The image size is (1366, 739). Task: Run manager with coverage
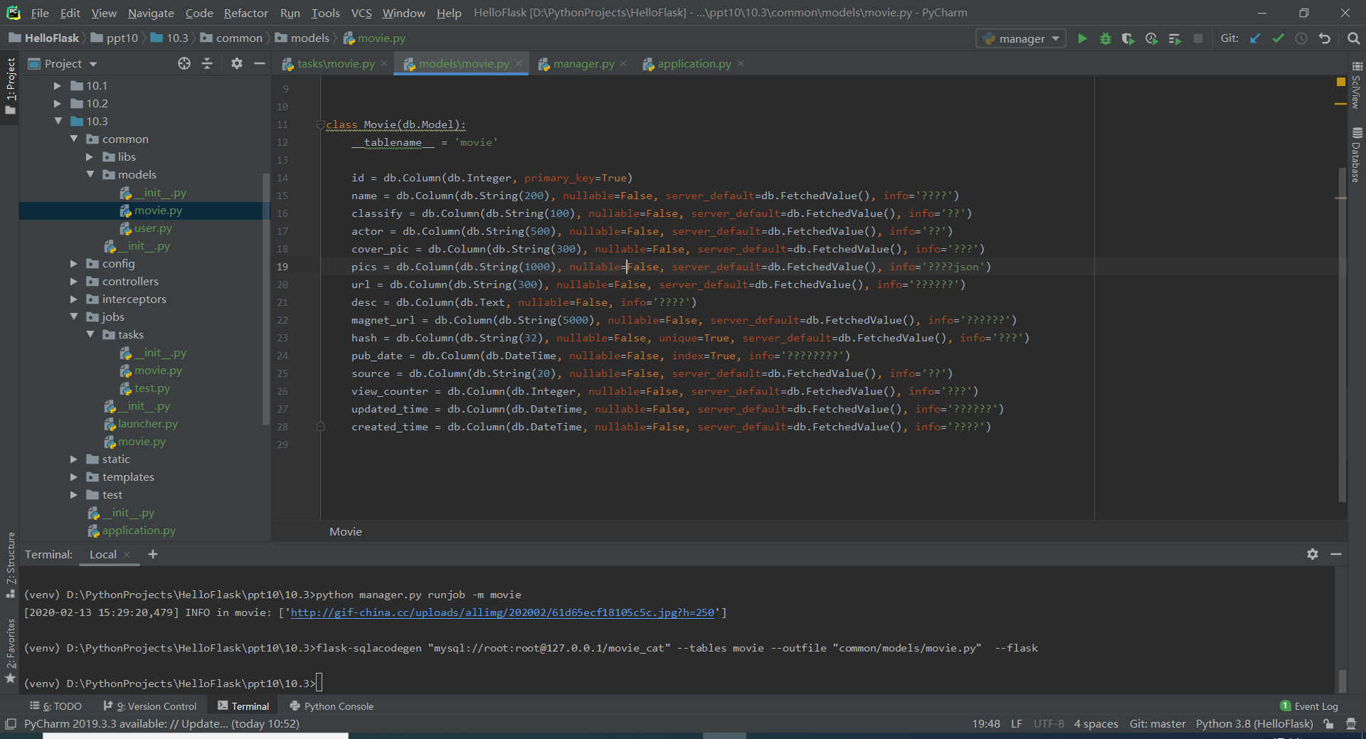(1128, 38)
